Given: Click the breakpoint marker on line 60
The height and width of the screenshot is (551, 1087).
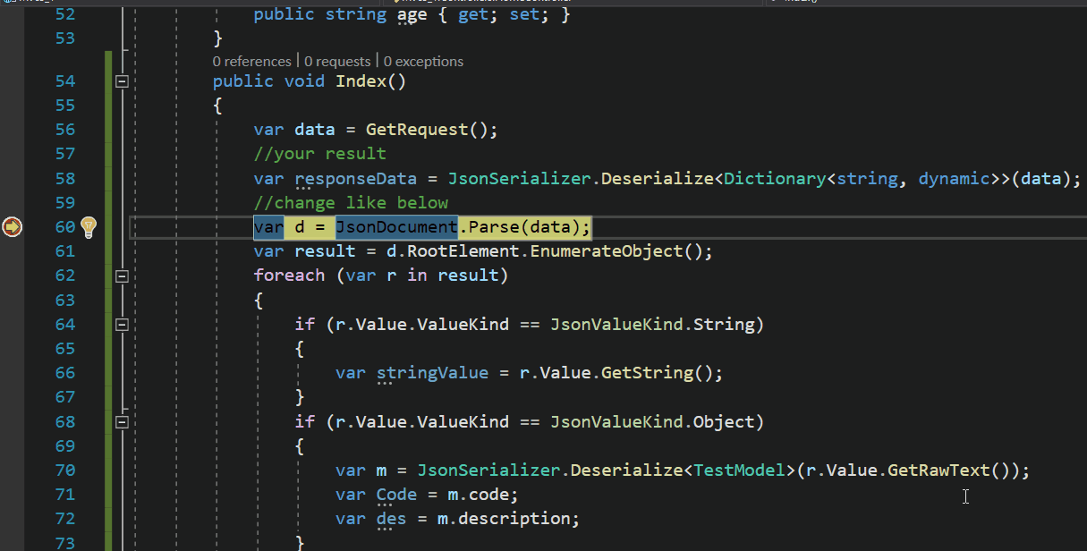Looking at the screenshot, I should (x=13, y=227).
